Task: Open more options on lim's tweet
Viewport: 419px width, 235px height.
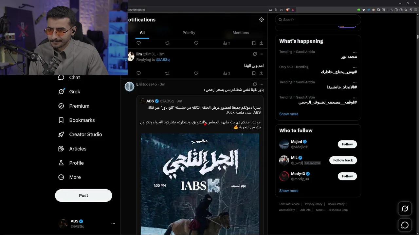Action: coord(261,54)
